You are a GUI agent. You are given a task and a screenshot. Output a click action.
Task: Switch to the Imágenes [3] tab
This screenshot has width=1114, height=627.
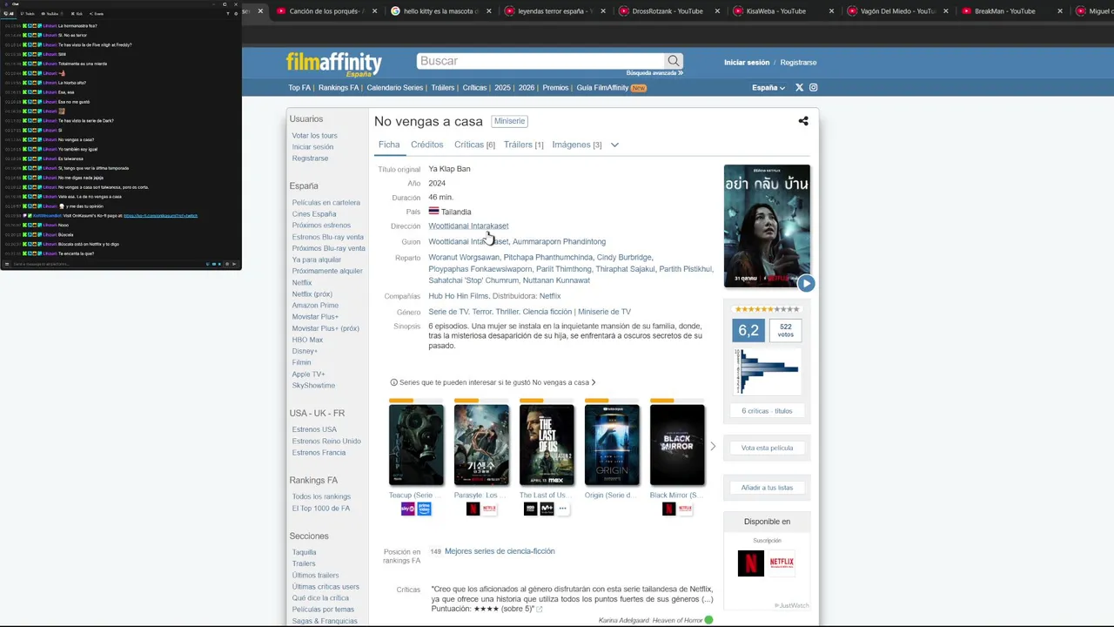click(577, 145)
